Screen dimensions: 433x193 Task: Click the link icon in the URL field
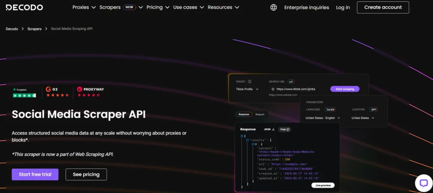[x=273, y=89]
